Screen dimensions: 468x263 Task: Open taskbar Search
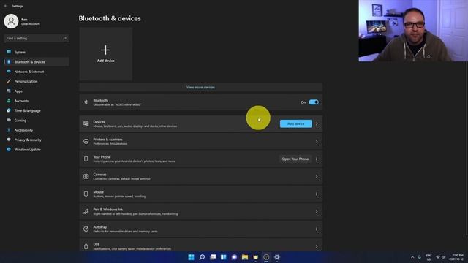pyautogui.click(x=202, y=257)
